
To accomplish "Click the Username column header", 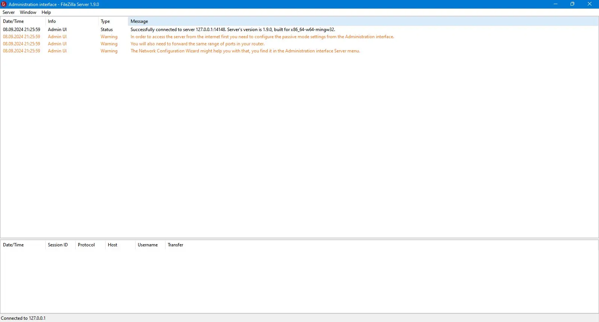I will click(x=150, y=245).
